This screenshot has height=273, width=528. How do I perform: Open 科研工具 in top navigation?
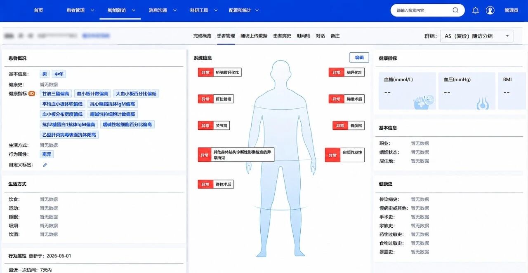(199, 10)
